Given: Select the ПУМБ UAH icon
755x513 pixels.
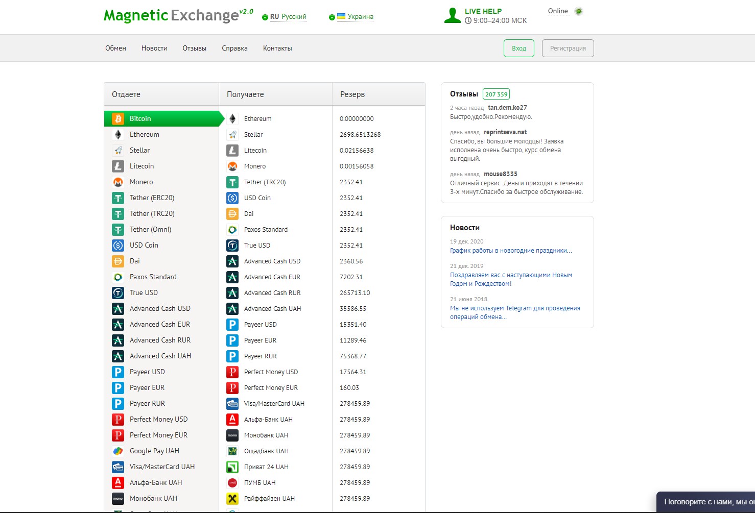Looking at the screenshot, I should [232, 482].
